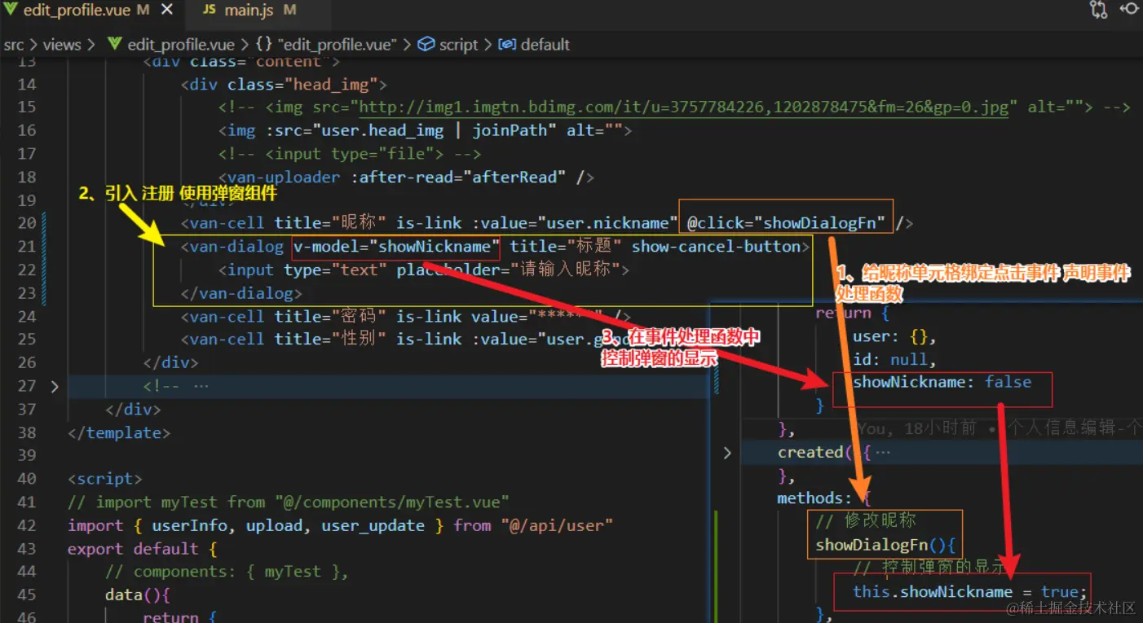Screen dimensions: 1143x623
Task: Click the src breadcrumb segment
Action: pos(14,45)
